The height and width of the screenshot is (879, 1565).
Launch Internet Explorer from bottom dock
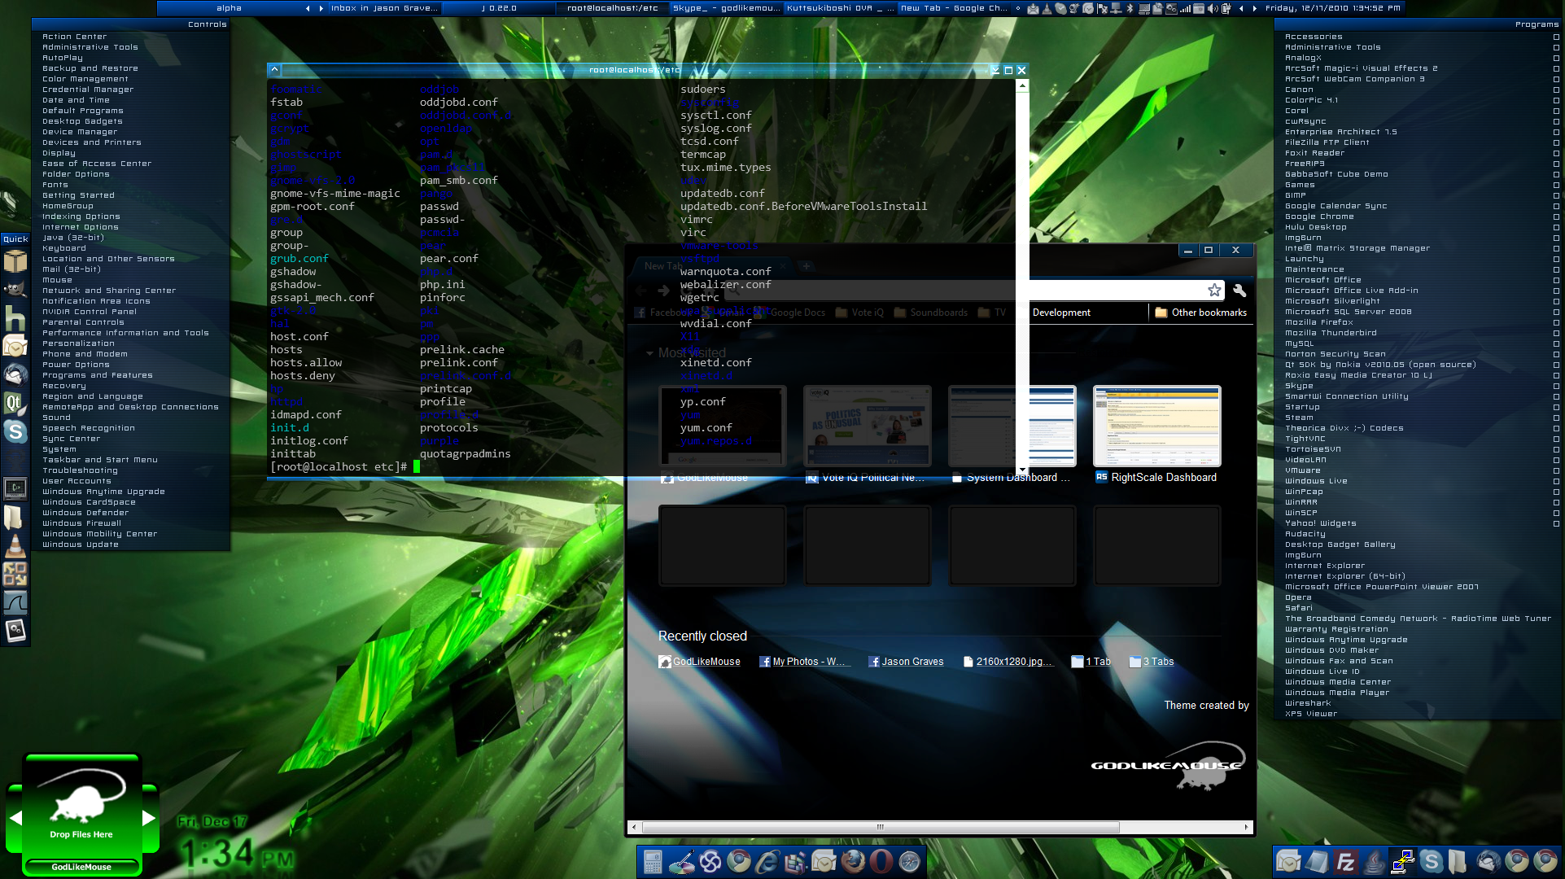coord(767,861)
